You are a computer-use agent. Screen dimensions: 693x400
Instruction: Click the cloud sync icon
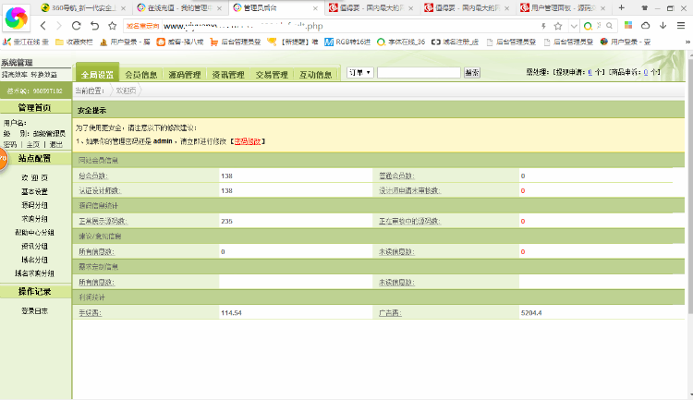645,25
